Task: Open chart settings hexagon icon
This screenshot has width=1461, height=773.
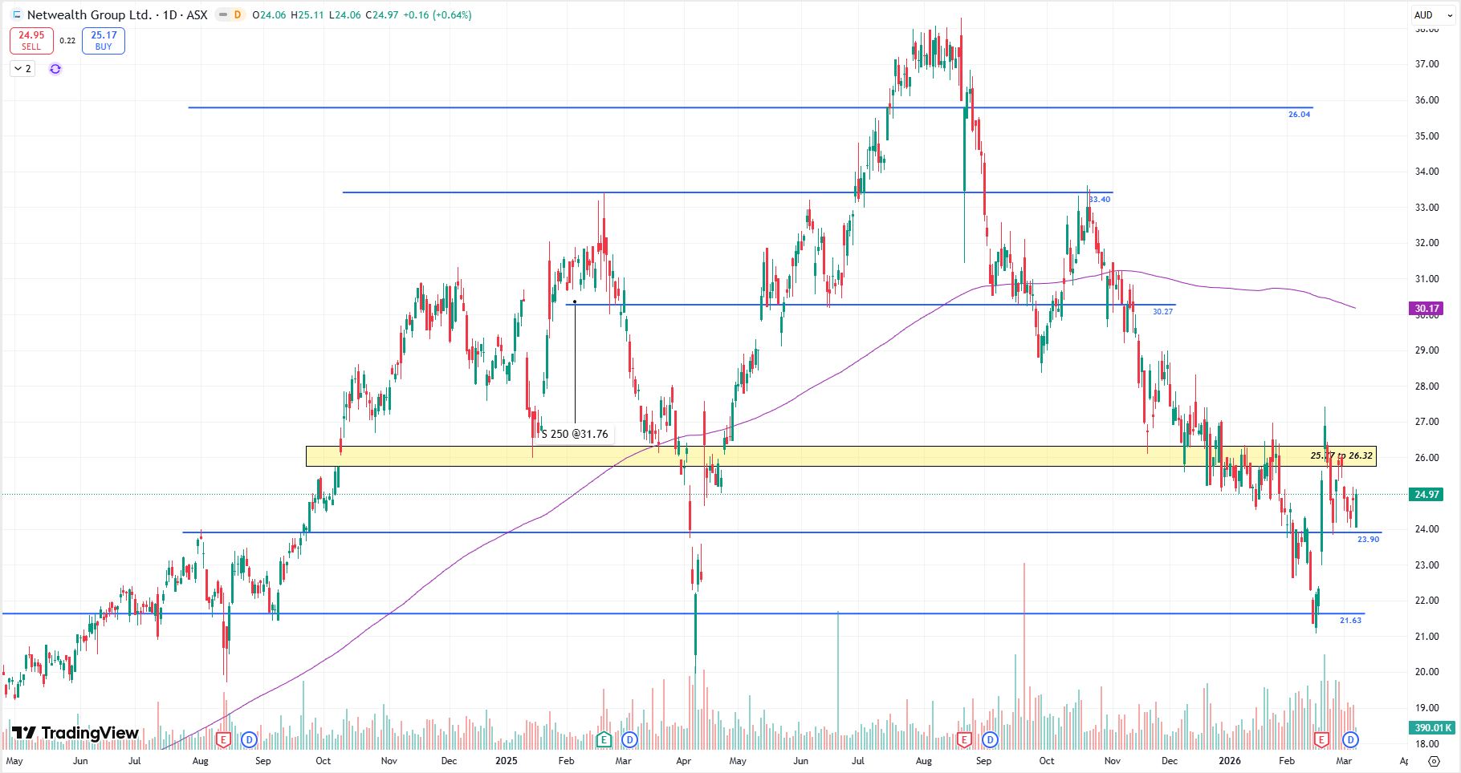Action: click(x=1435, y=761)
